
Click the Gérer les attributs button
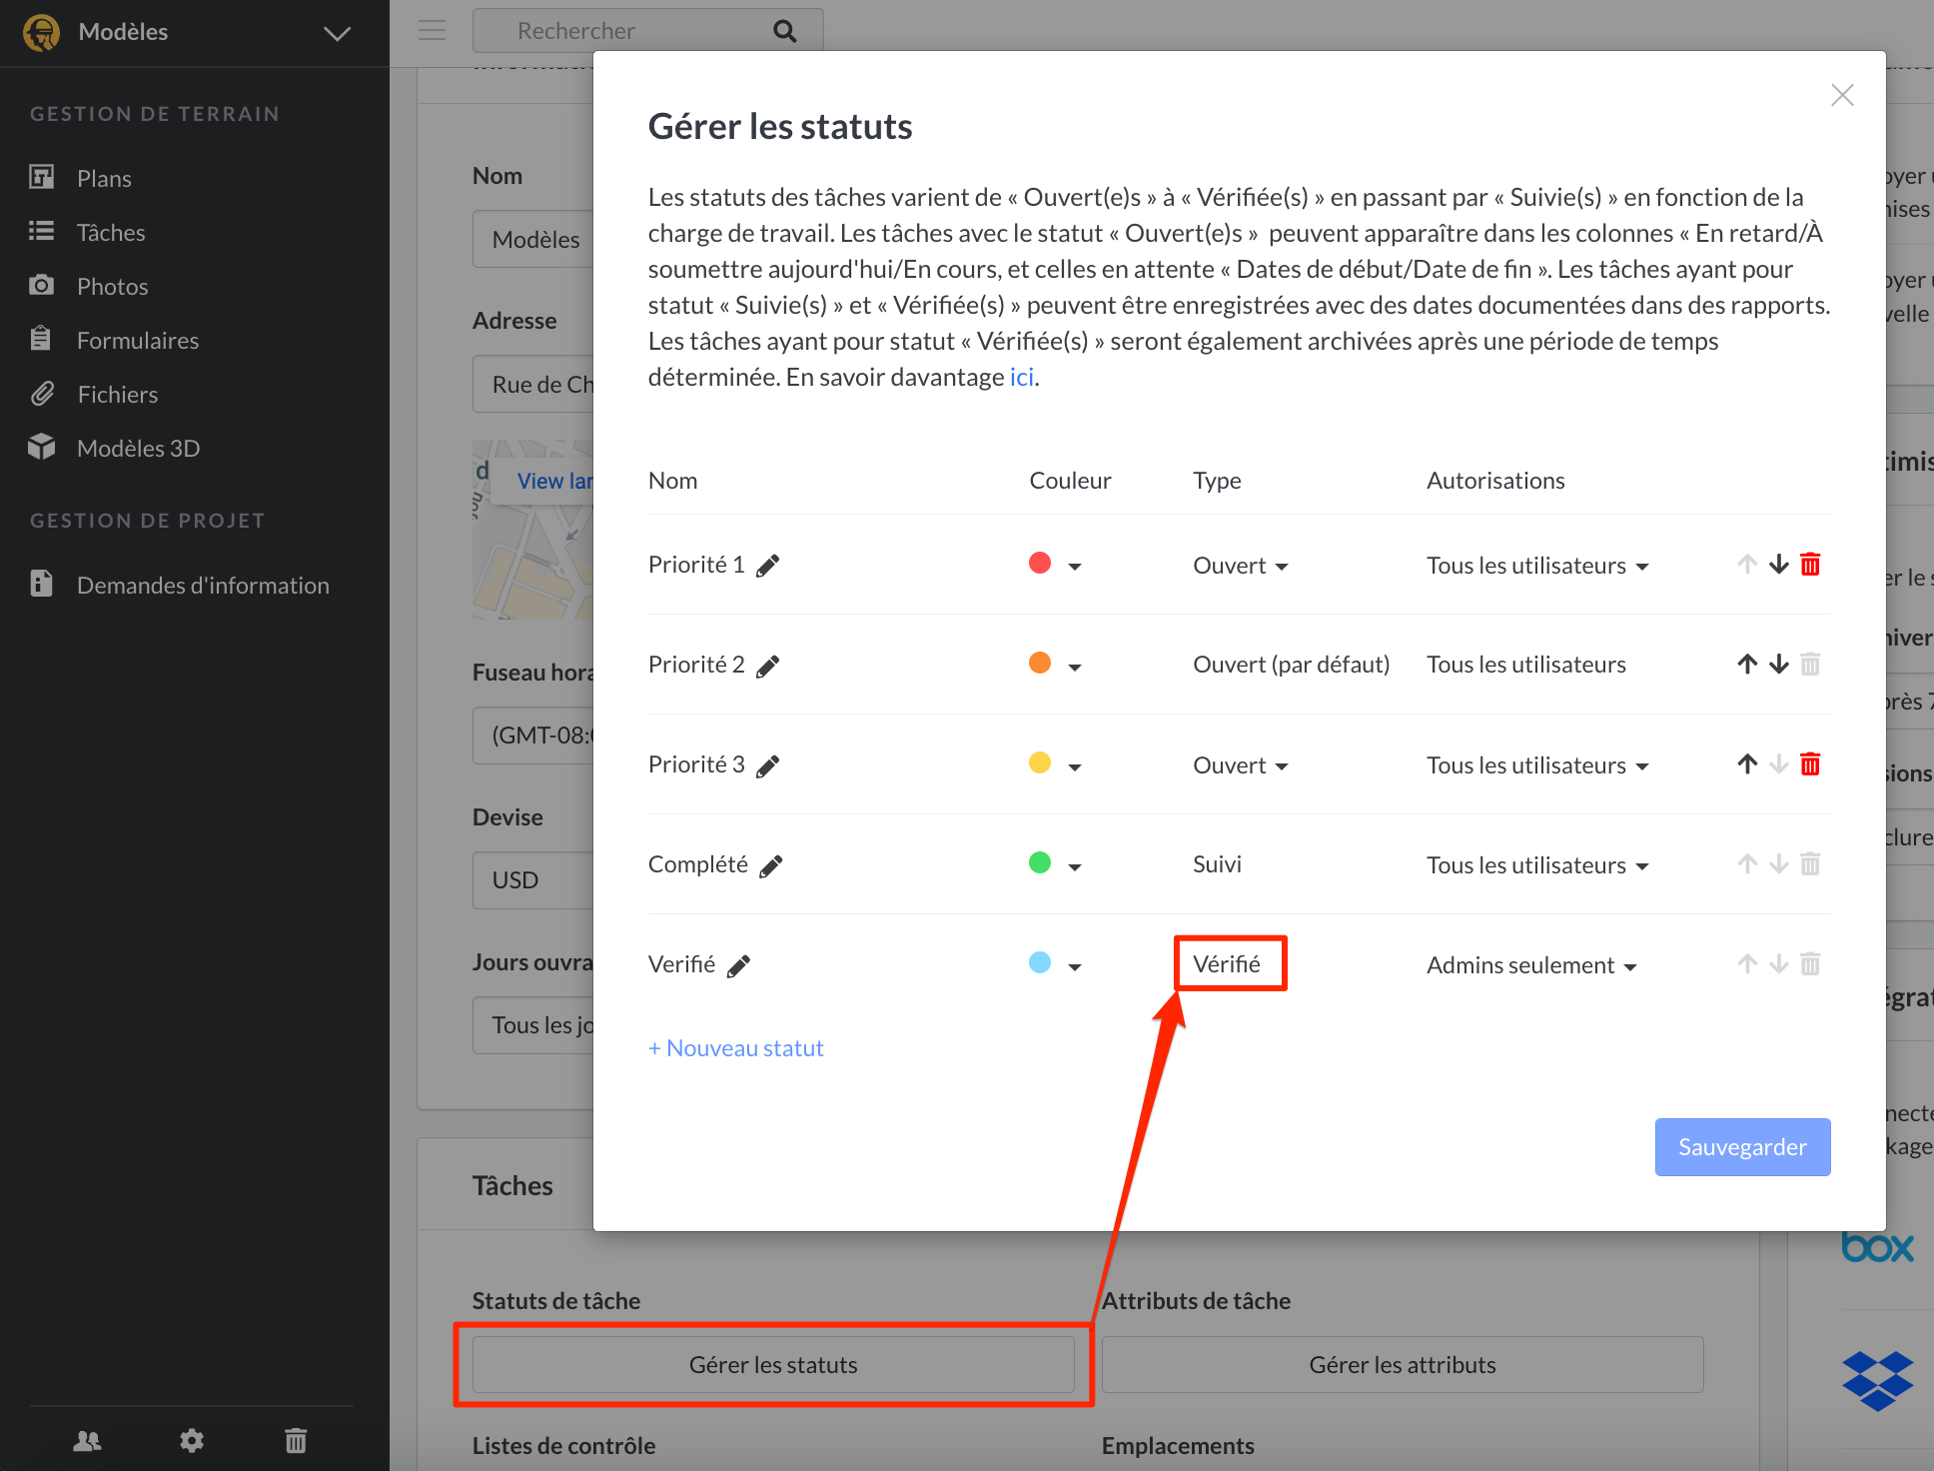[1403, 1365]
